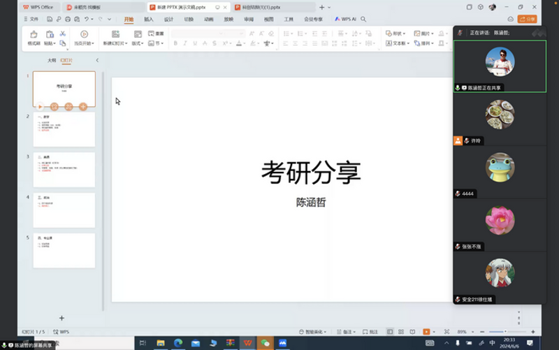This screenshot has height=350, width=559.
Task: Click the Arrange icon in ribbon
Action: point(416,43)
